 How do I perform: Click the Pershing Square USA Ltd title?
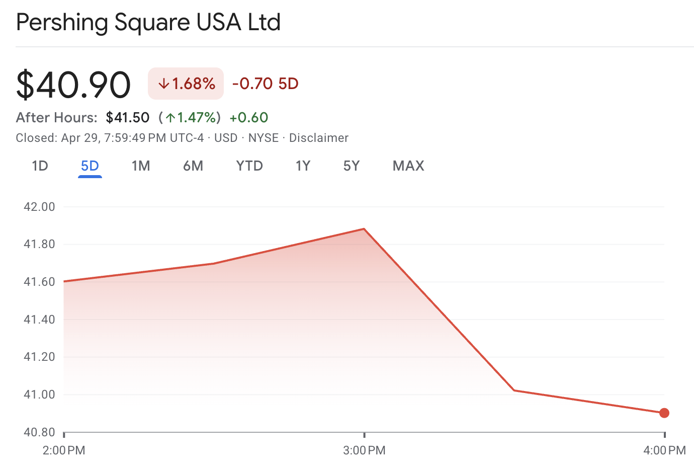tap(148, 22)
